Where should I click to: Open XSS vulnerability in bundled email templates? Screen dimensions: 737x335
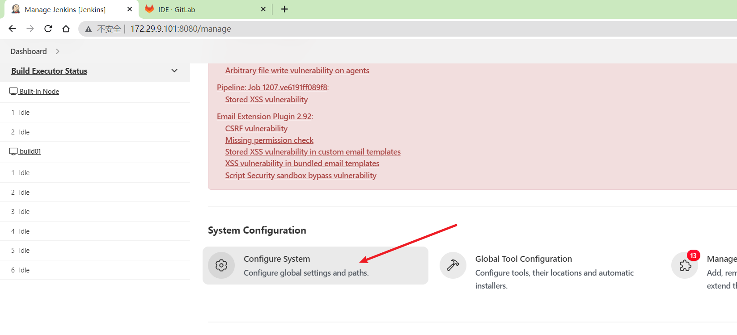tap(302, 163)
